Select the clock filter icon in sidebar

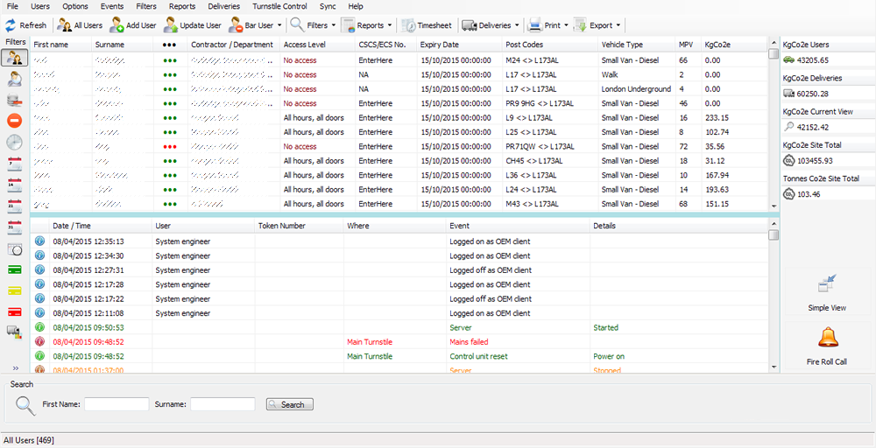click(x=15, y=143)
